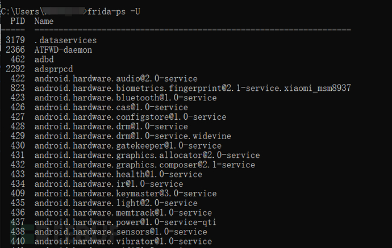Select the graphics.allocator@2.0-service line
This screenshot has height=248, width=392.
click(x=147, y=155)
